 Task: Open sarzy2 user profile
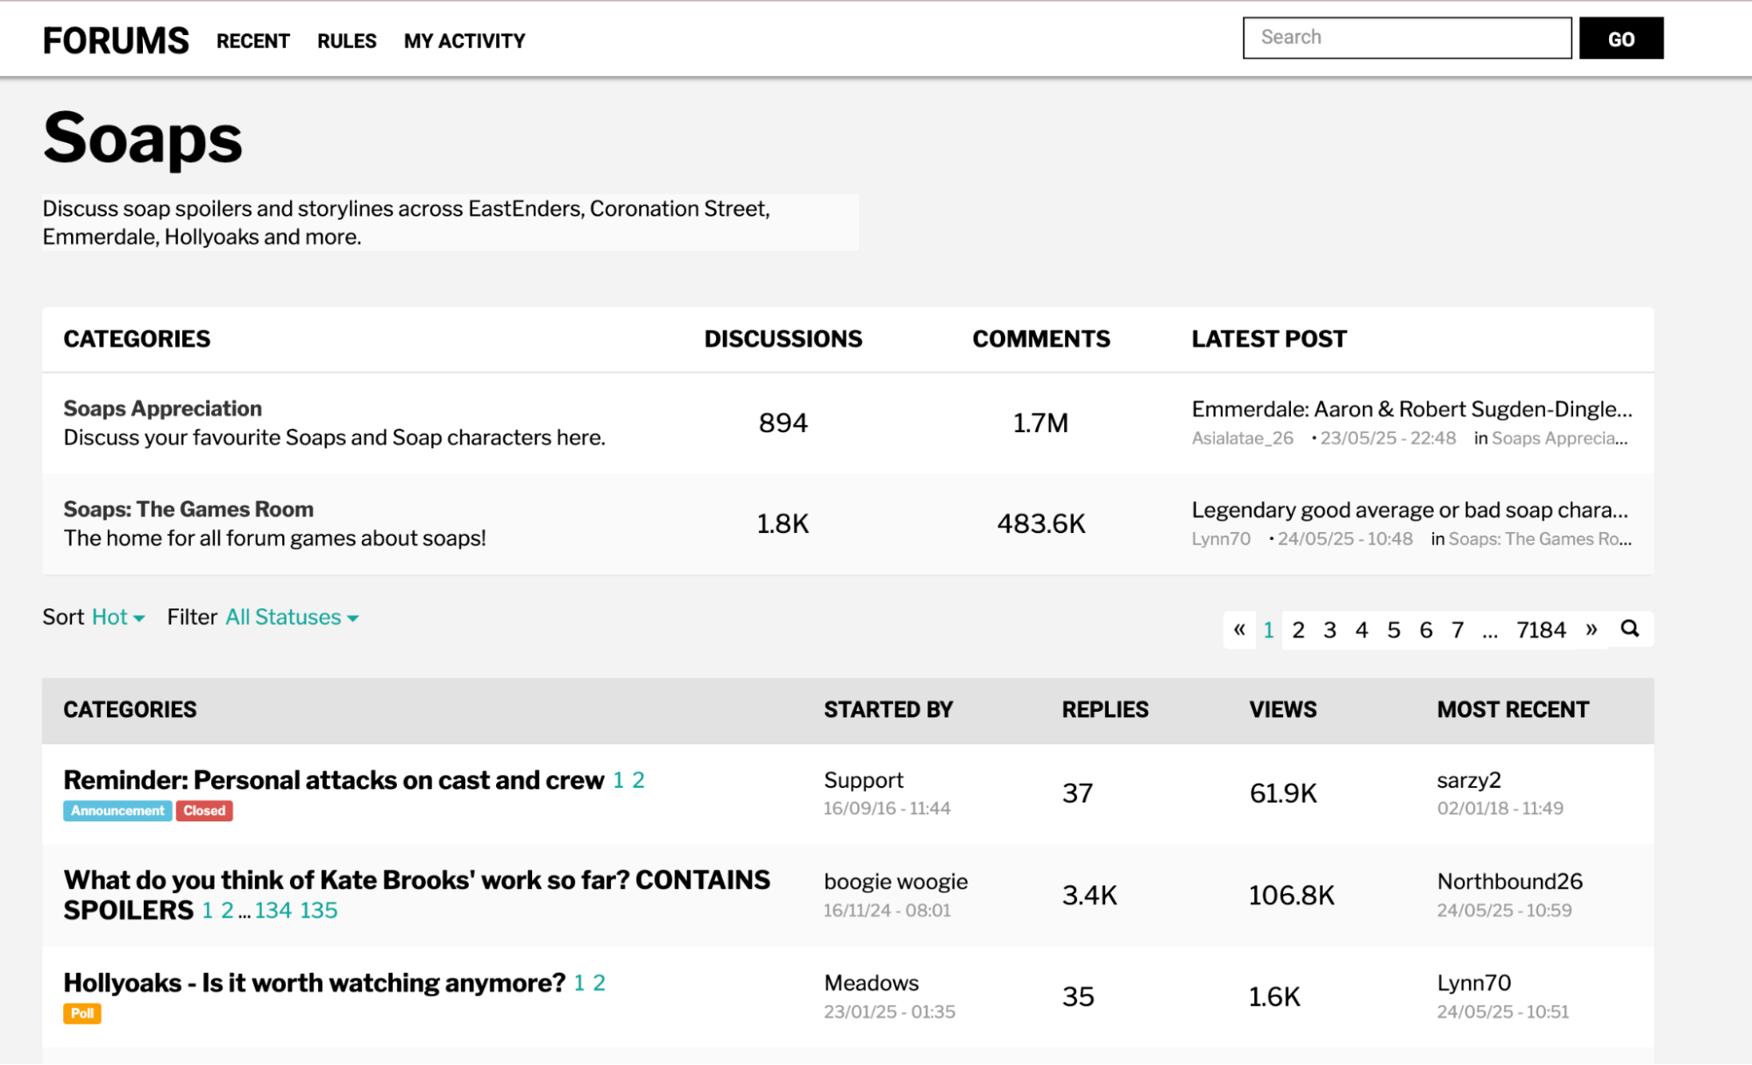tap(1469, 780)
